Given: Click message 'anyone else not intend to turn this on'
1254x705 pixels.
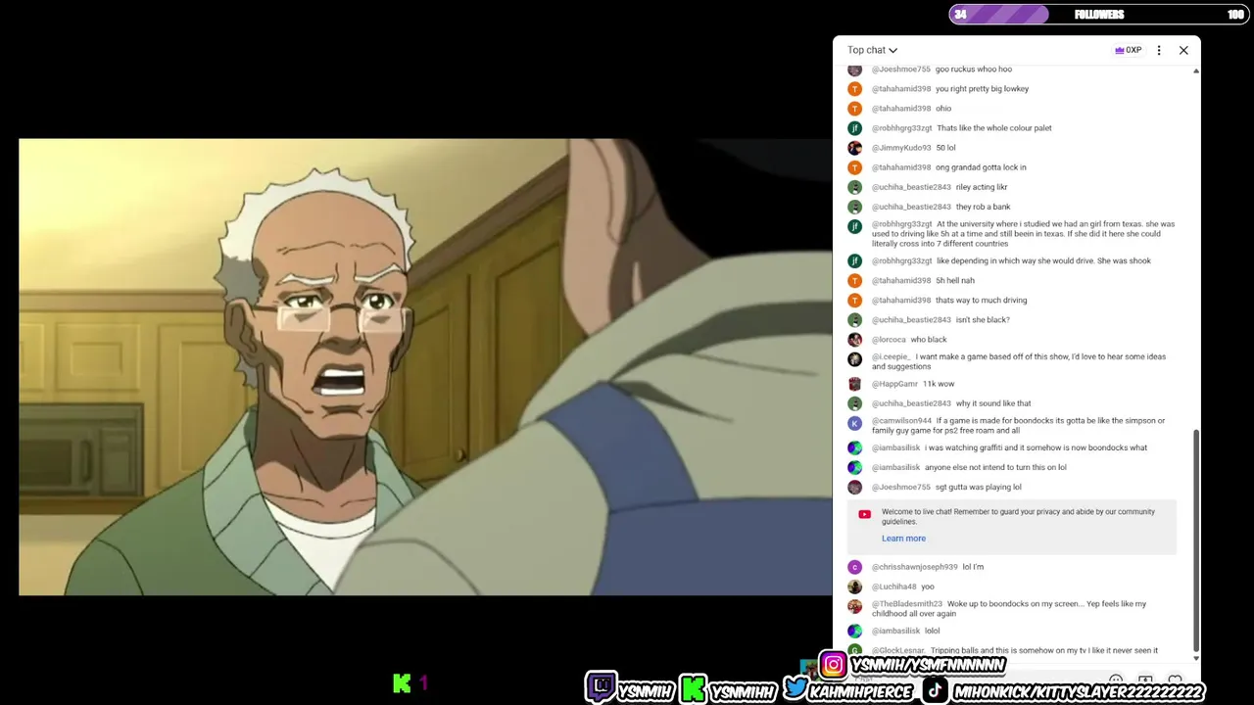Looking at the screenshot, I should pyautogui.click(x=995, y=467).
